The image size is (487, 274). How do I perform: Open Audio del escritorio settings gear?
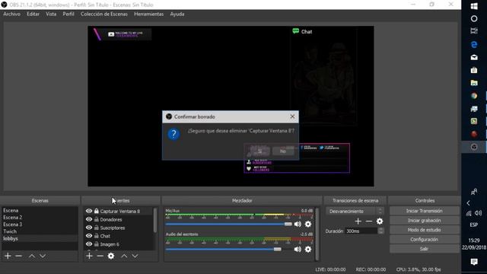(307, 249)
